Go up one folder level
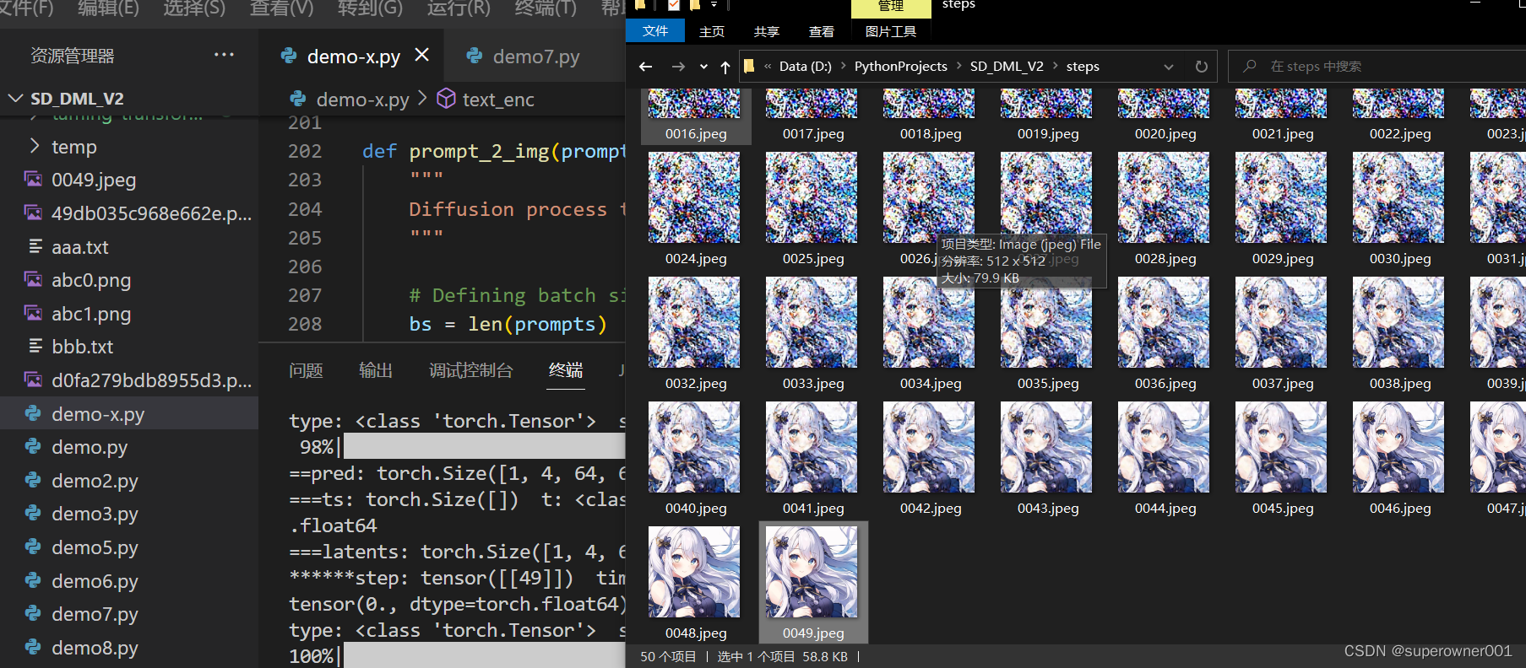Viewport: 1526px width, 668px height. (x=725, y=67)
